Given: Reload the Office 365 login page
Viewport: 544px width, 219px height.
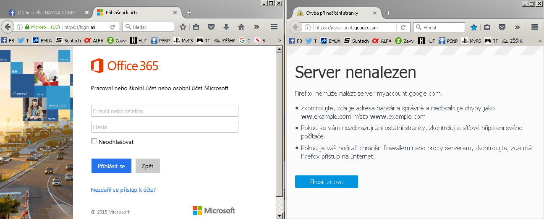Looking at the screenshot, I should pyautogui.click(x=112, y=27).
